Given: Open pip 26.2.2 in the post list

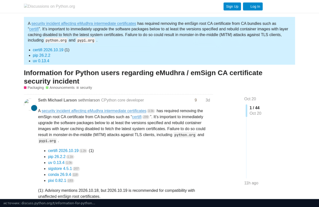Looking at the screenshot, I should coord(57,157).
